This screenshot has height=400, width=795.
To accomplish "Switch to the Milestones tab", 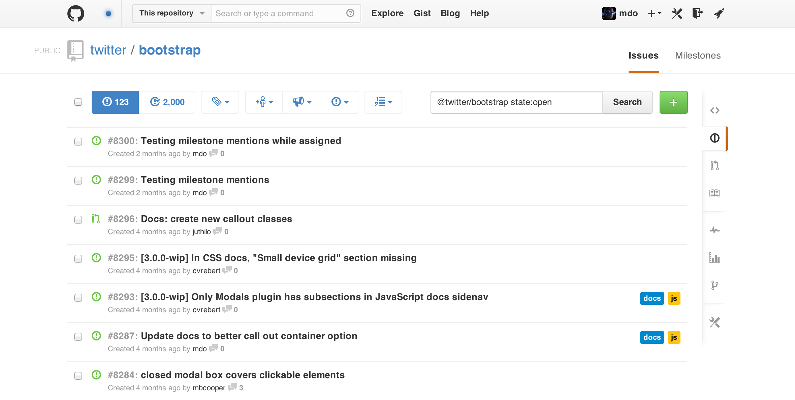I will pos(698,56).
